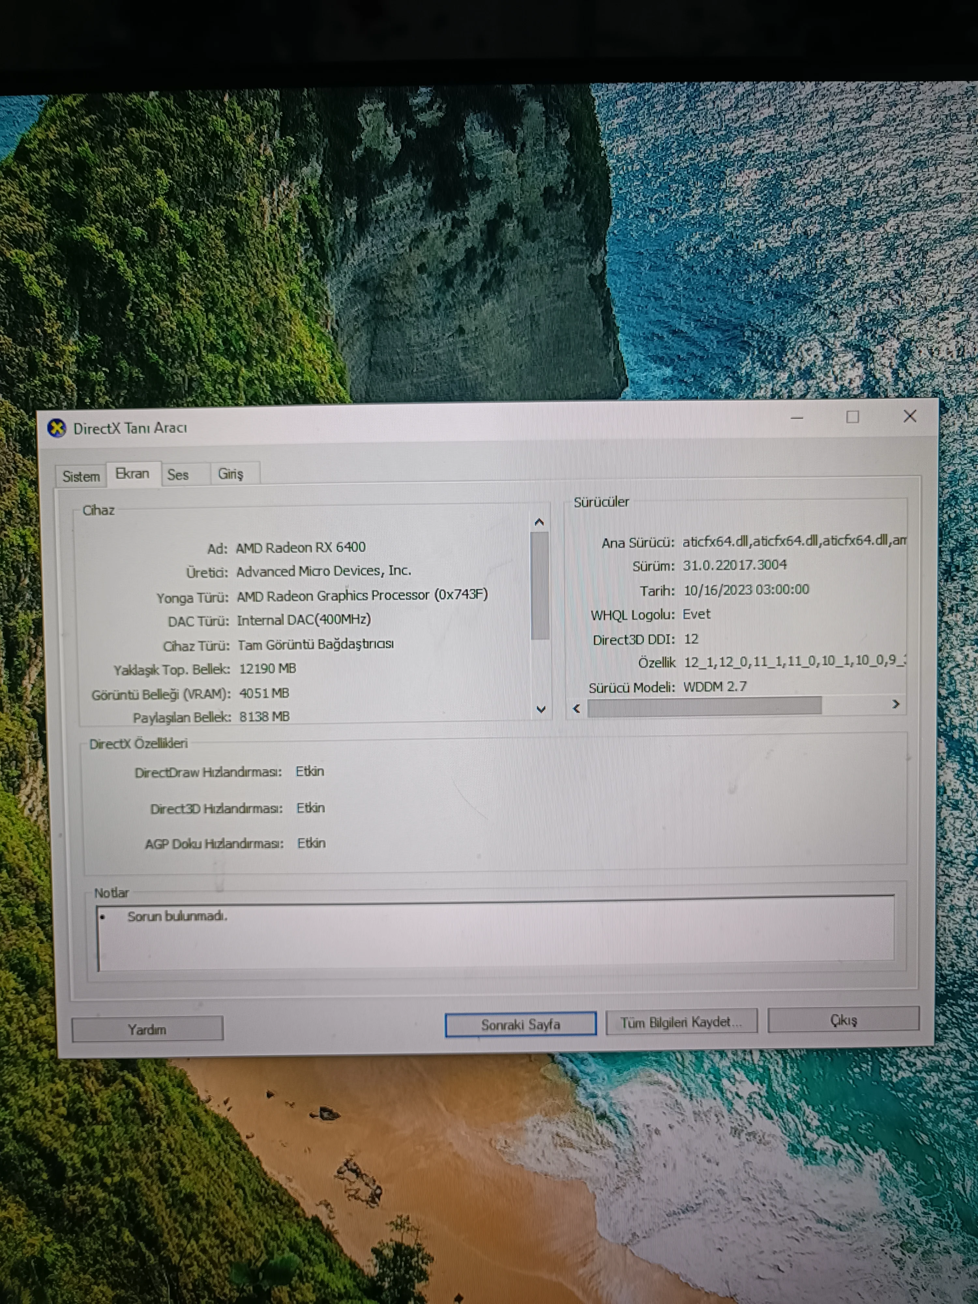Maximize the DirectX diagnostic window
Screen dimensions: 978x1304
click(852, 417)
